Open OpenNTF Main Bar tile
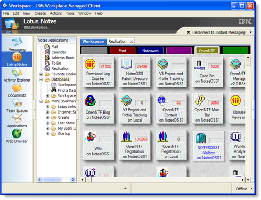 pyautogui.click(x=208, y=108)
